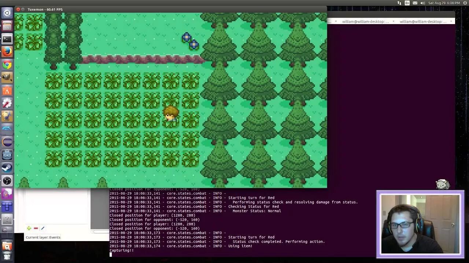
Task: Open OBS Studio from the dock
Action: coord(7,180)
